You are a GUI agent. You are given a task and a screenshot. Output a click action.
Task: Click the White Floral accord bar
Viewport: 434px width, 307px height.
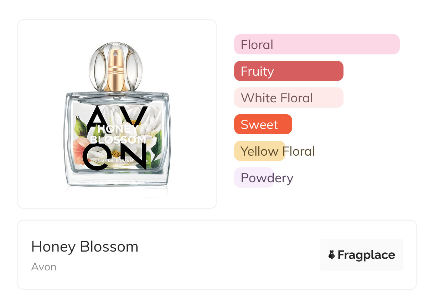click(288, 98)
